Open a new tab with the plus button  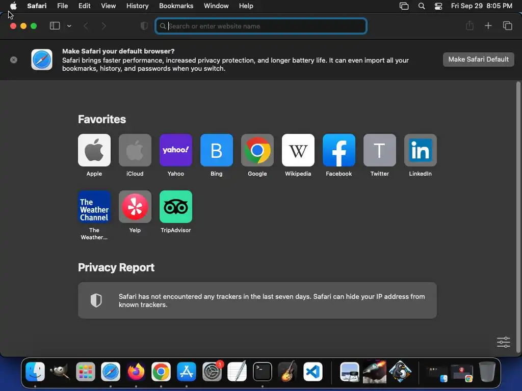pyautogui.click(x=488, y=25)
